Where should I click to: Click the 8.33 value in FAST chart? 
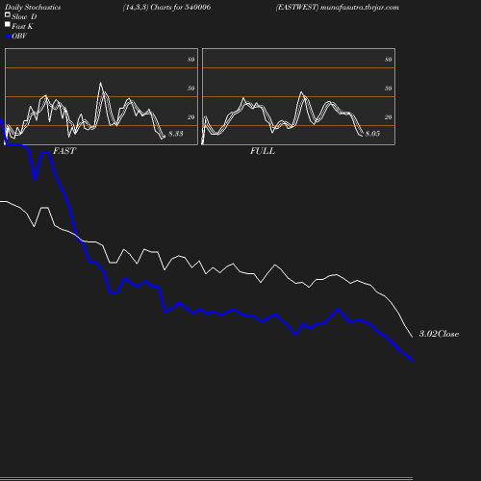coord(176,134)
